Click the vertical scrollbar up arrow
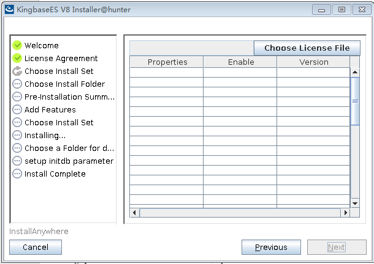The image size is (374, 264). pos(355,72)
